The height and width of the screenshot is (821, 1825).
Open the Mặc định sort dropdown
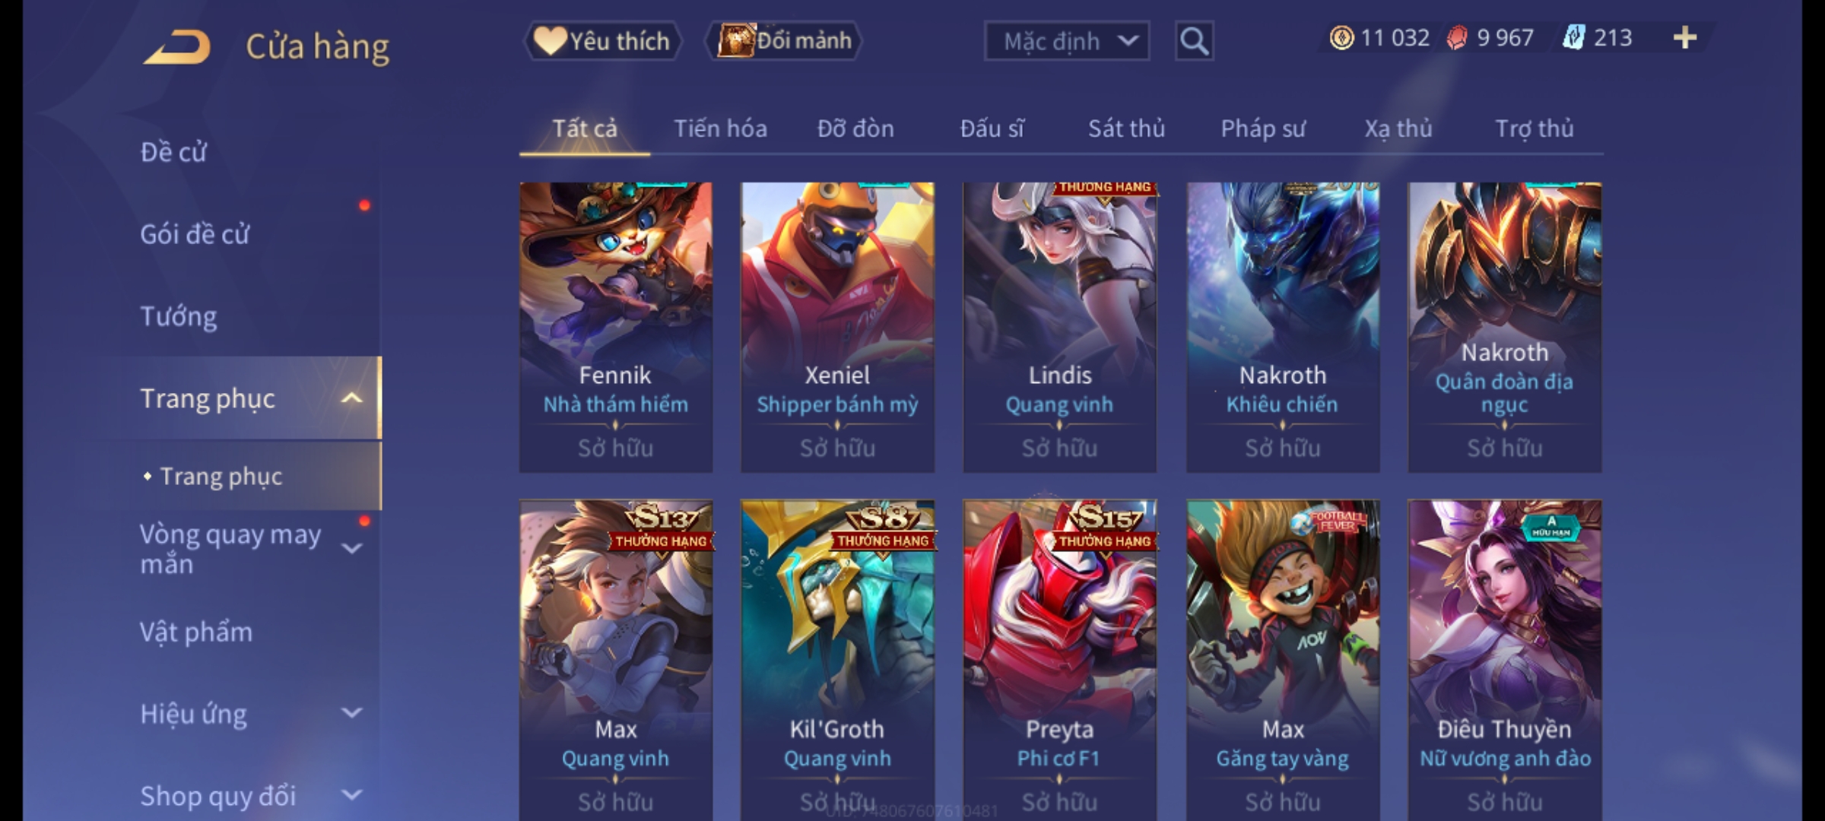point(1067,41)
